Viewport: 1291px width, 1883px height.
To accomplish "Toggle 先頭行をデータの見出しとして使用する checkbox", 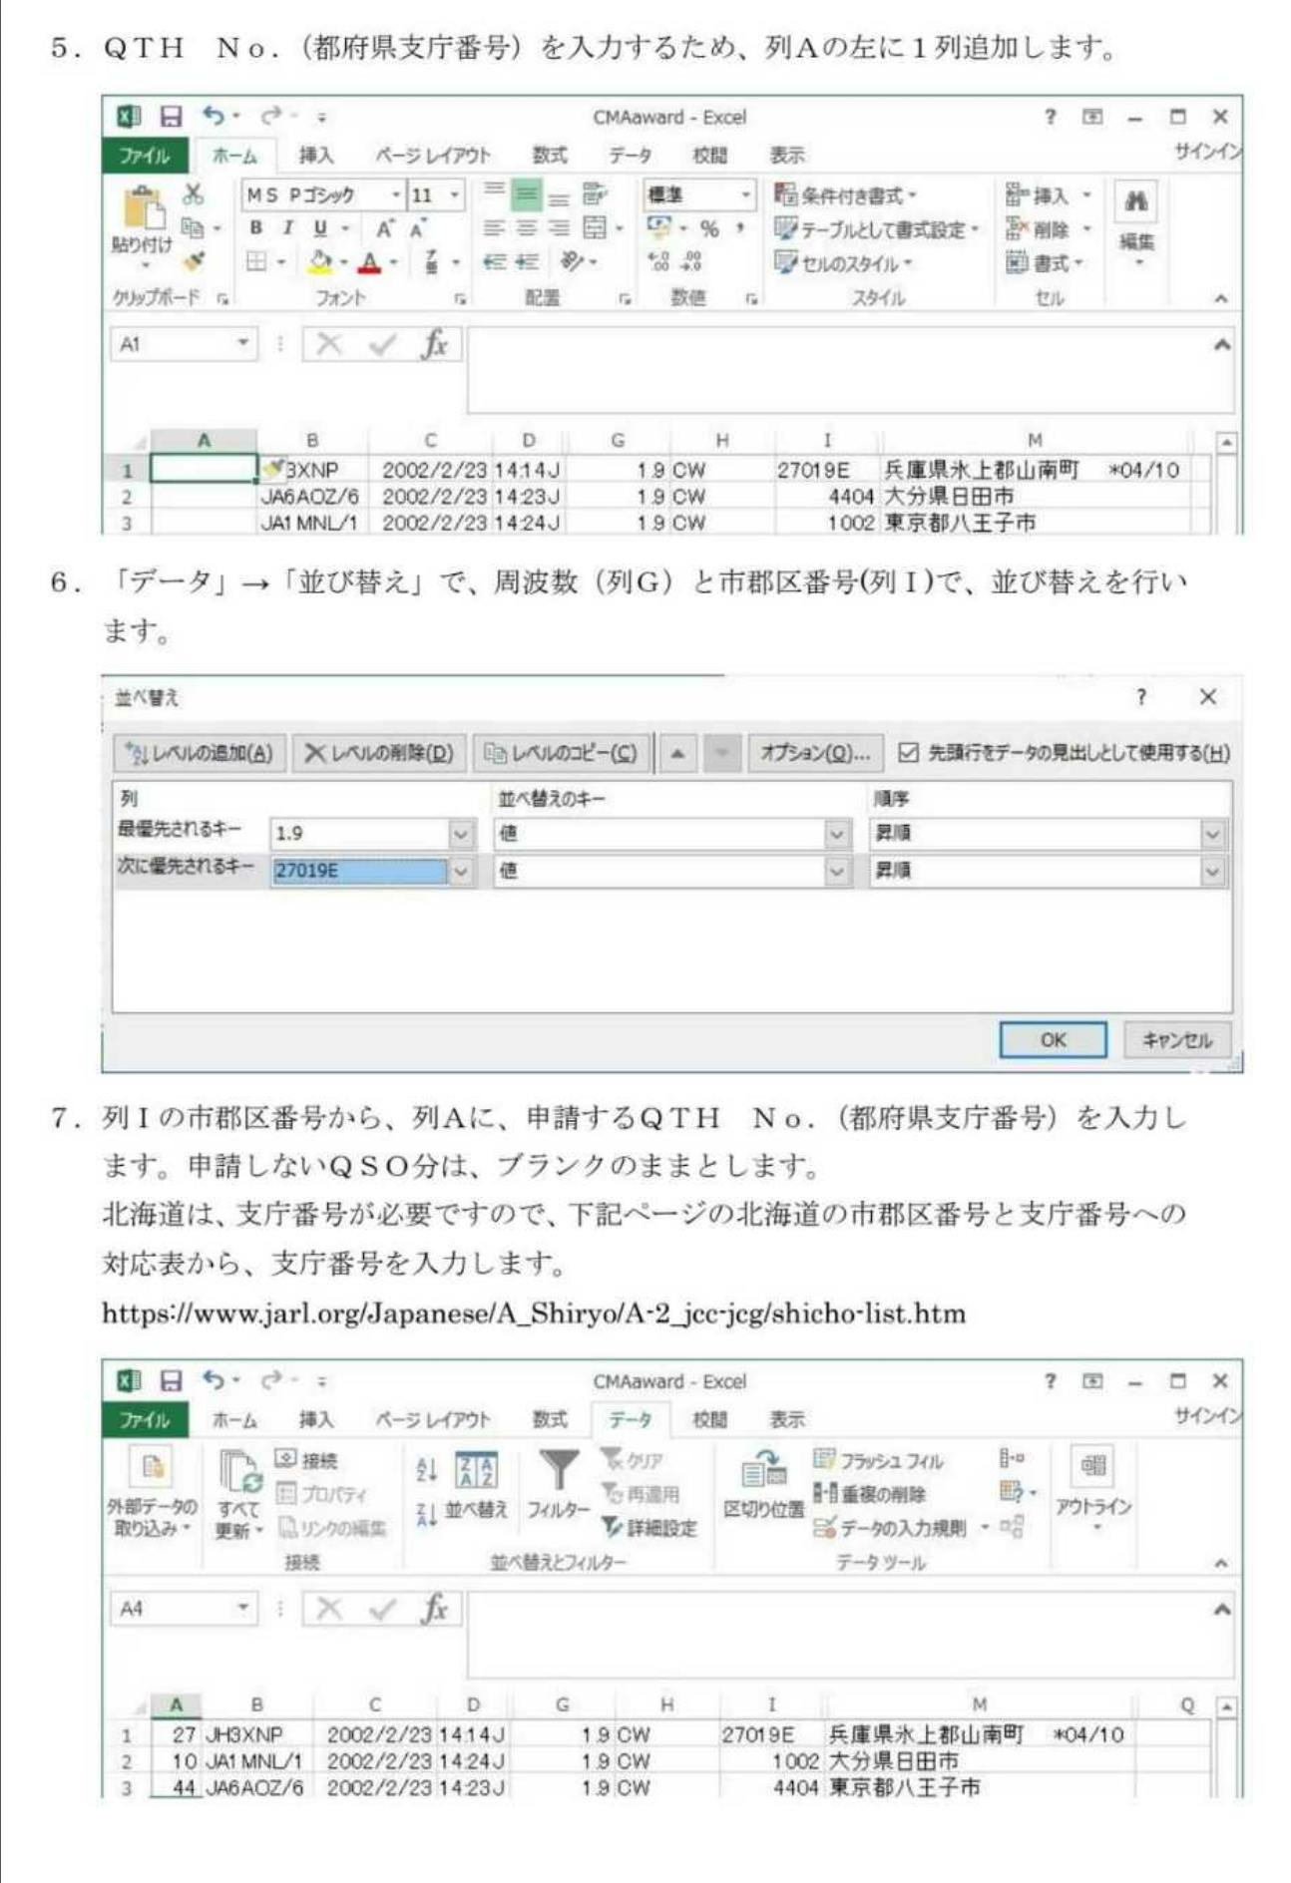I will point(908,753).
